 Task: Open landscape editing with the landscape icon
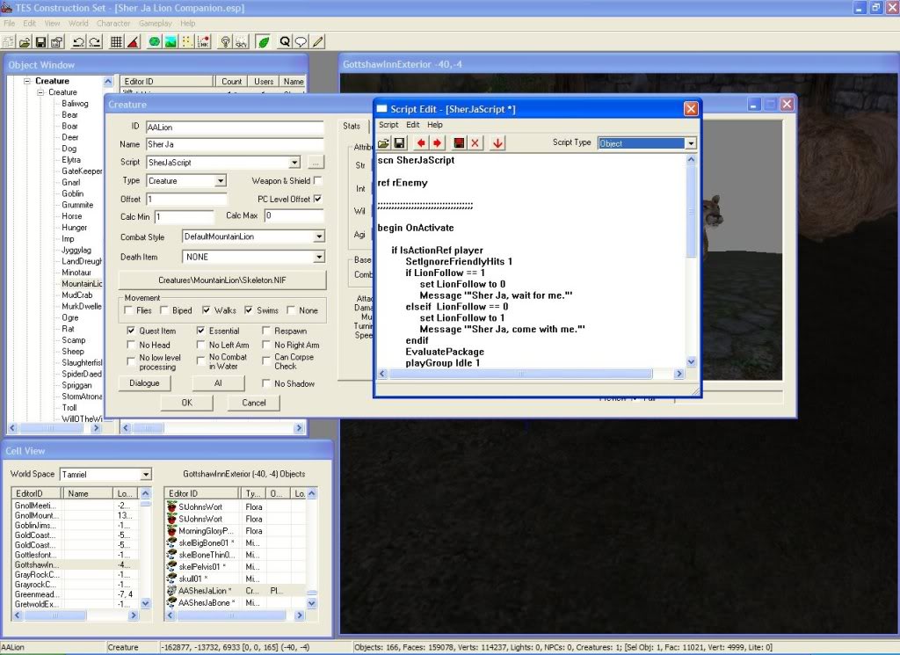point(171,42)
